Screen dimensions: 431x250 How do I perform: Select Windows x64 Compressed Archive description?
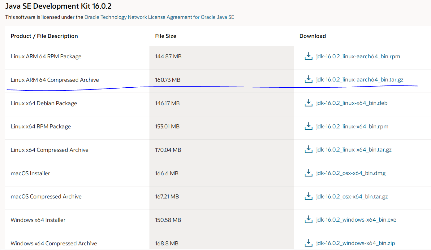54,244
